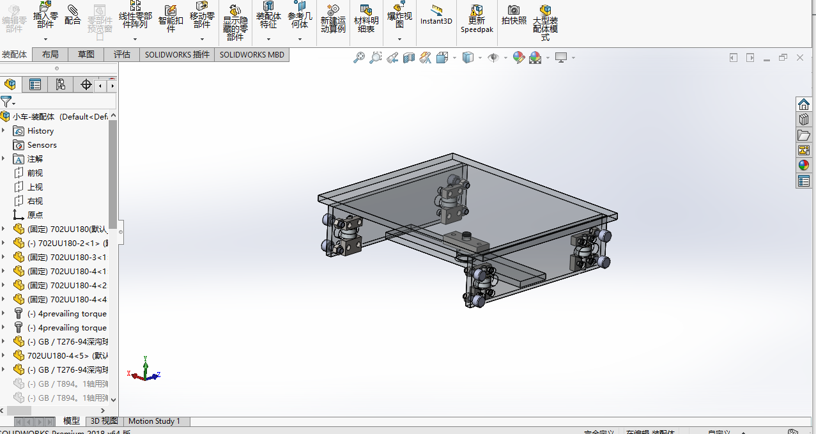816x434 pixels.
Task: Toggle 大型装配体模式 large assembly mode
Action: pos(545,23)
